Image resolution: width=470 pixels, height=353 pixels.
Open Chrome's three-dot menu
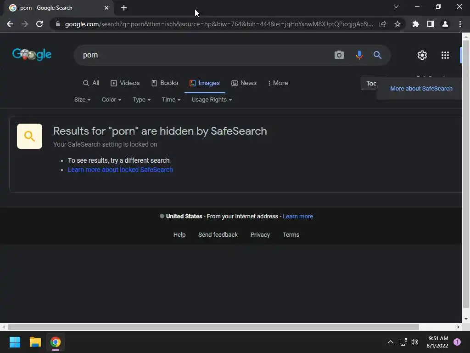pos(460,24)
